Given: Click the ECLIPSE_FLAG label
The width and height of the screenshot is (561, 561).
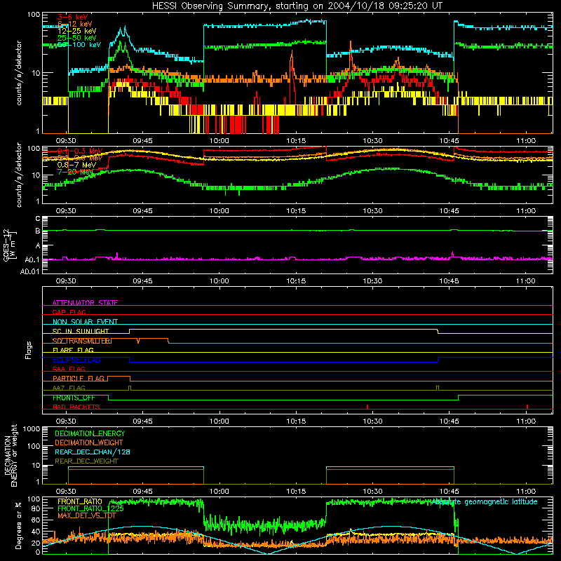Looking at the screenshot, I should click(x=76, y=360).
